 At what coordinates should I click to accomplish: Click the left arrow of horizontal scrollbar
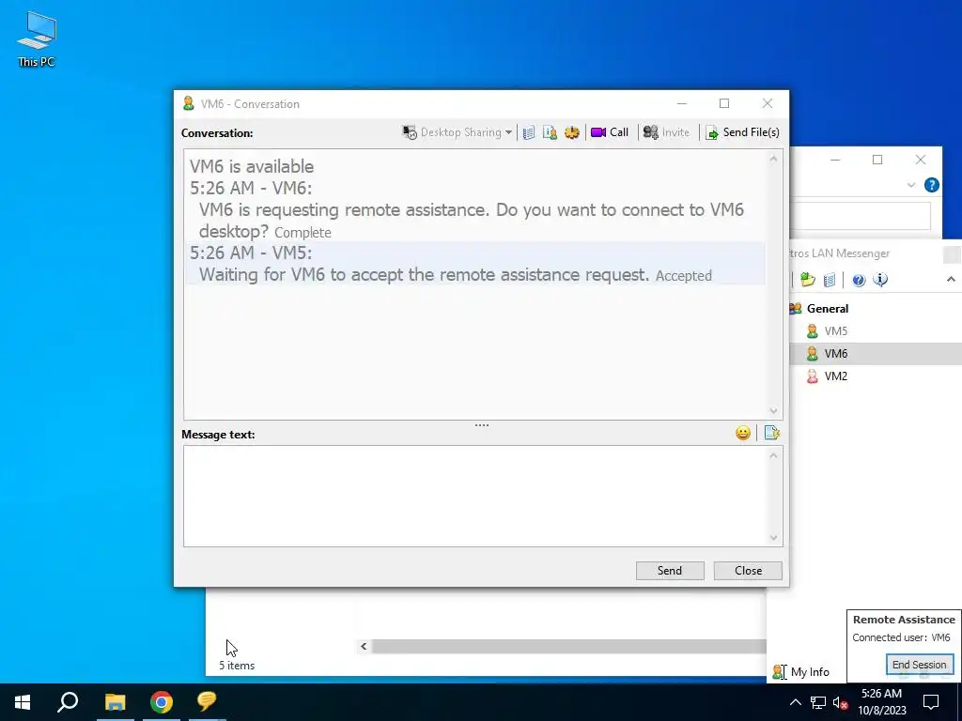pos(364,646)
